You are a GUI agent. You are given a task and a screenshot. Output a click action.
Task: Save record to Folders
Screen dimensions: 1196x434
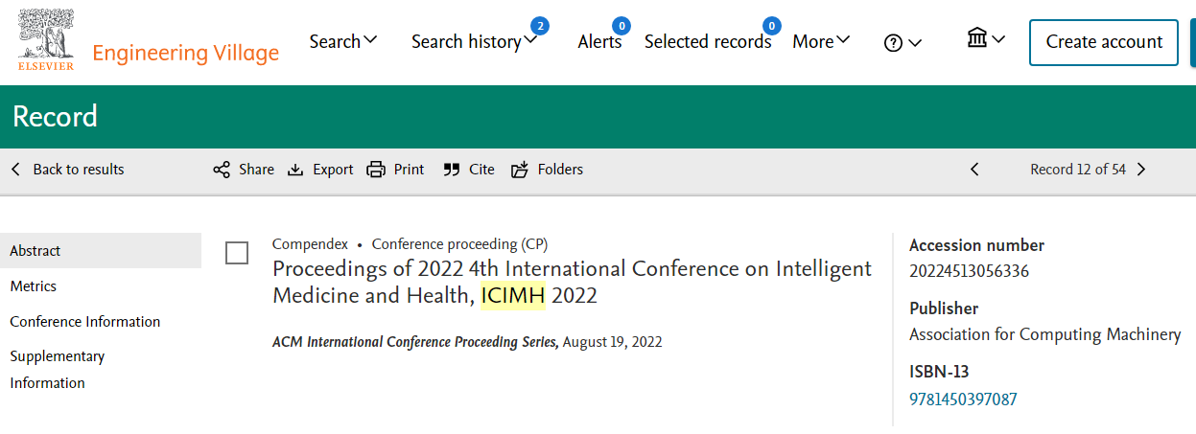click(x=547, y=170)
